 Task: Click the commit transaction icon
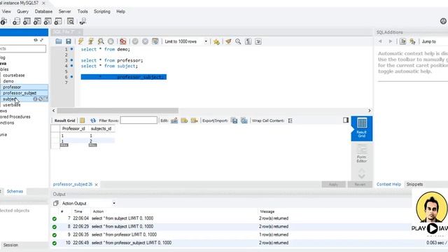point(135,41)
